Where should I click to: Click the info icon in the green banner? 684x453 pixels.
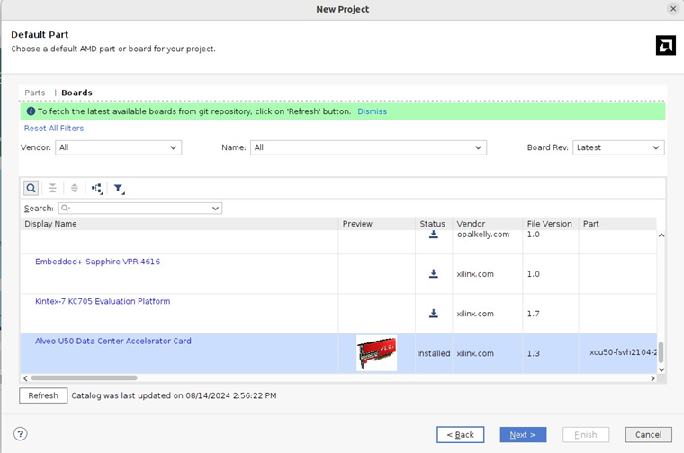pyautogui.click(x=31, y=111)
